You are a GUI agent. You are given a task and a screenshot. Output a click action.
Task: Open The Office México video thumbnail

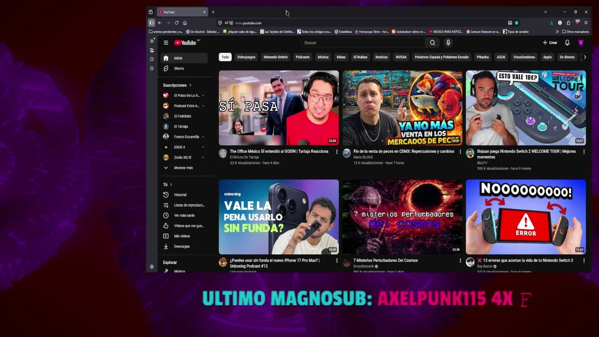click(278, 108)
